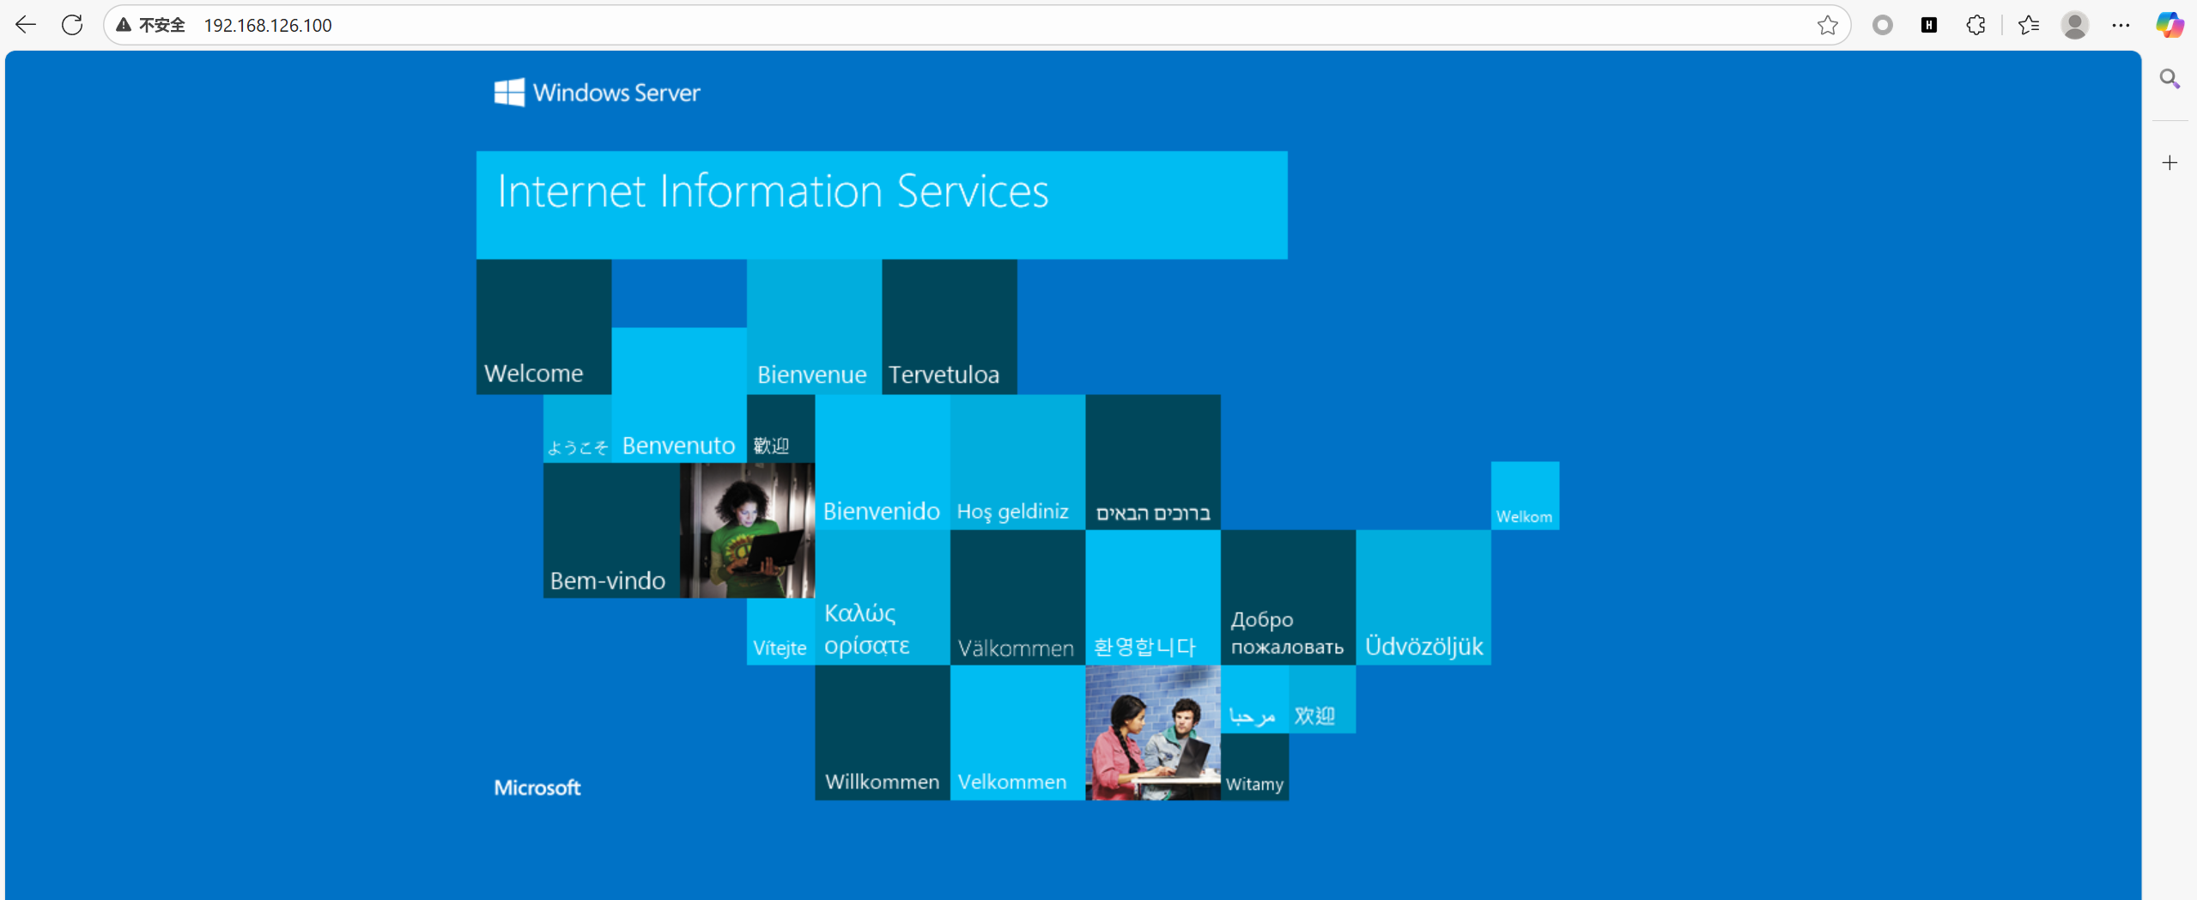This screenshot has height=900, width=2197.
Task: Launch Copilot from the toolbar
Action: coord(2169,25)
